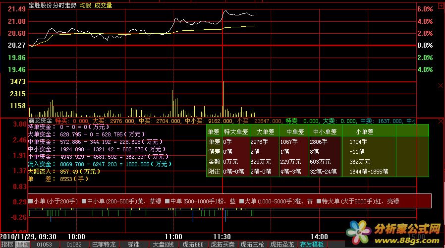445x248 pixels.
Task: Click the 中单资金 row
Action: (95, 142)
